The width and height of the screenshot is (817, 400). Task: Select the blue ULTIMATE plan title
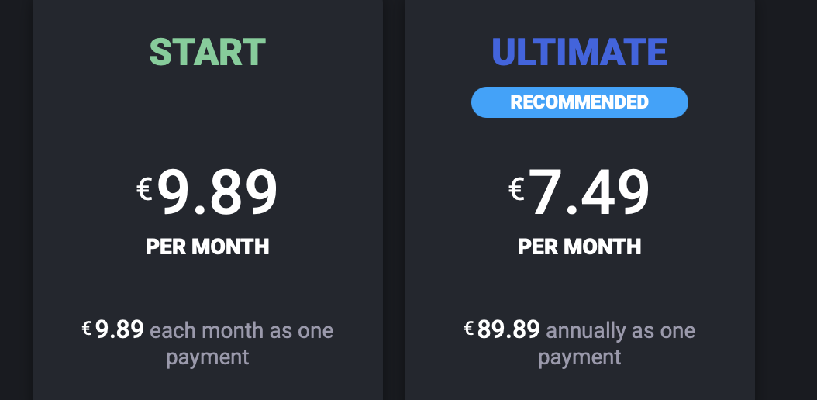pyautogui.click(x=579, y=52)
